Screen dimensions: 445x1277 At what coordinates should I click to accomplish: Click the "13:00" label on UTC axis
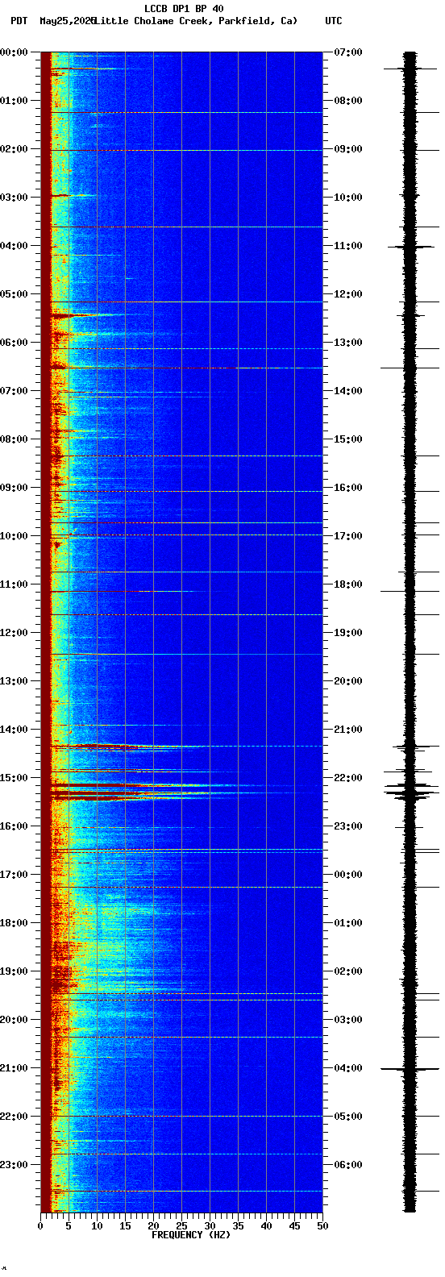tap(348, 343)
